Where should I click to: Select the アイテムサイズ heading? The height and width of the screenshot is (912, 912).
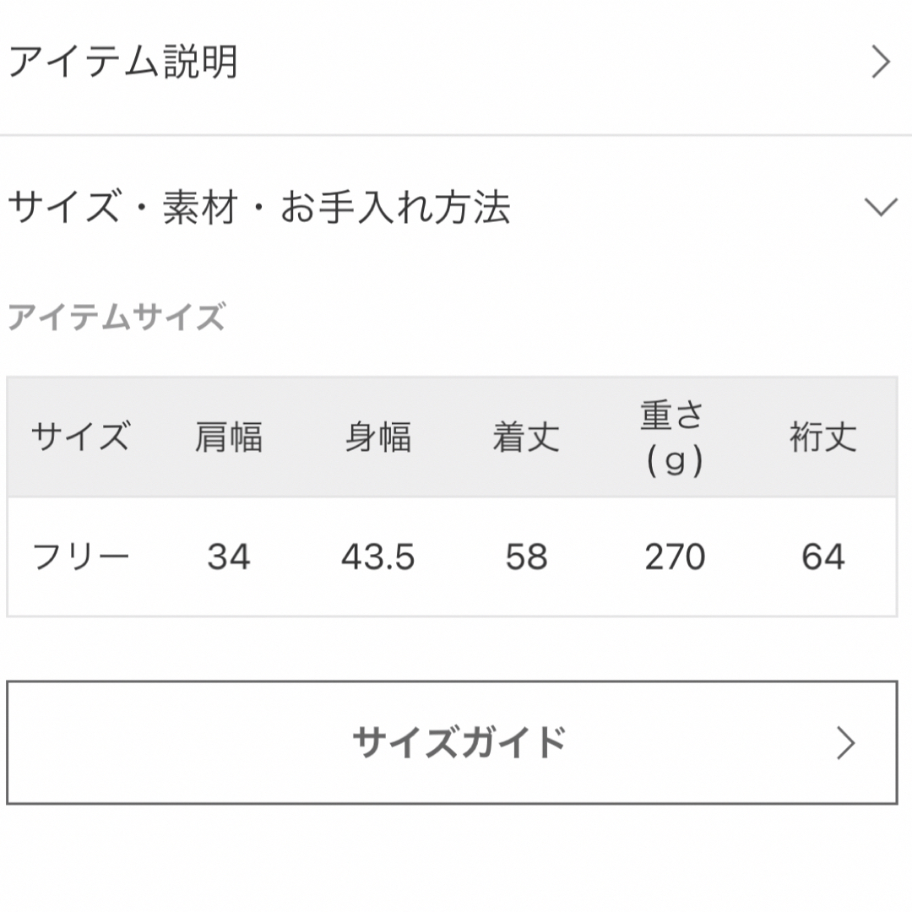pyautogui.click(x=117, y=317)
